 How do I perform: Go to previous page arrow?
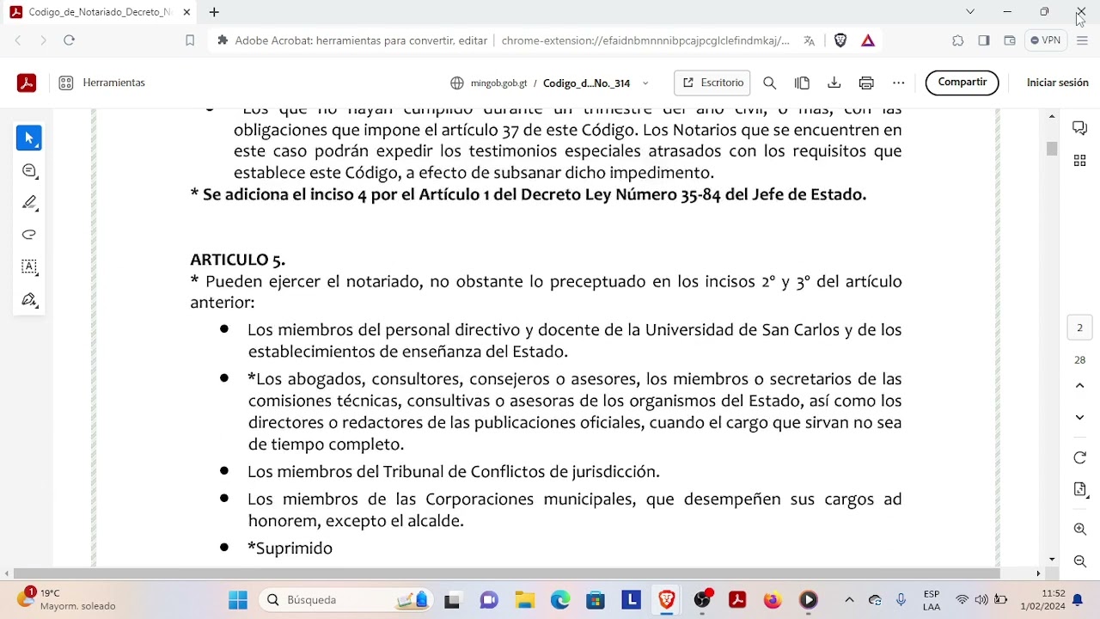[x=1080, y=386]
